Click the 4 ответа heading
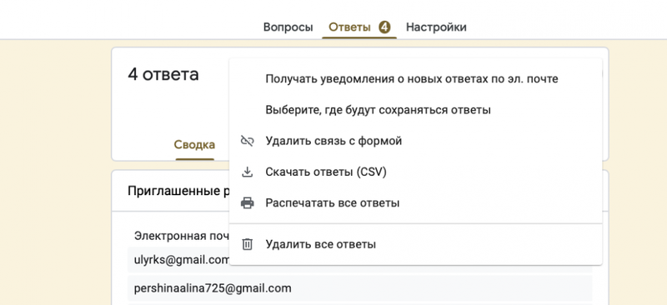The width and height of the screenshot is (667, 305). (163, 74)
